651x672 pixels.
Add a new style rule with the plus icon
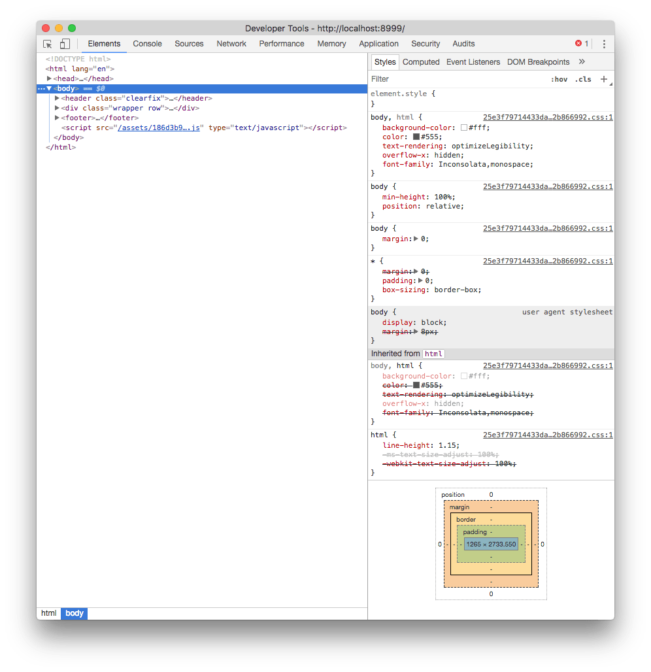tap(603, 78)
